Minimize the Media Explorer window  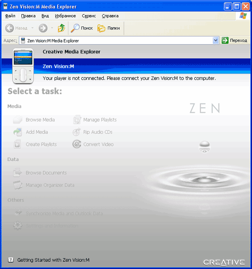click(x=228, y=7)
